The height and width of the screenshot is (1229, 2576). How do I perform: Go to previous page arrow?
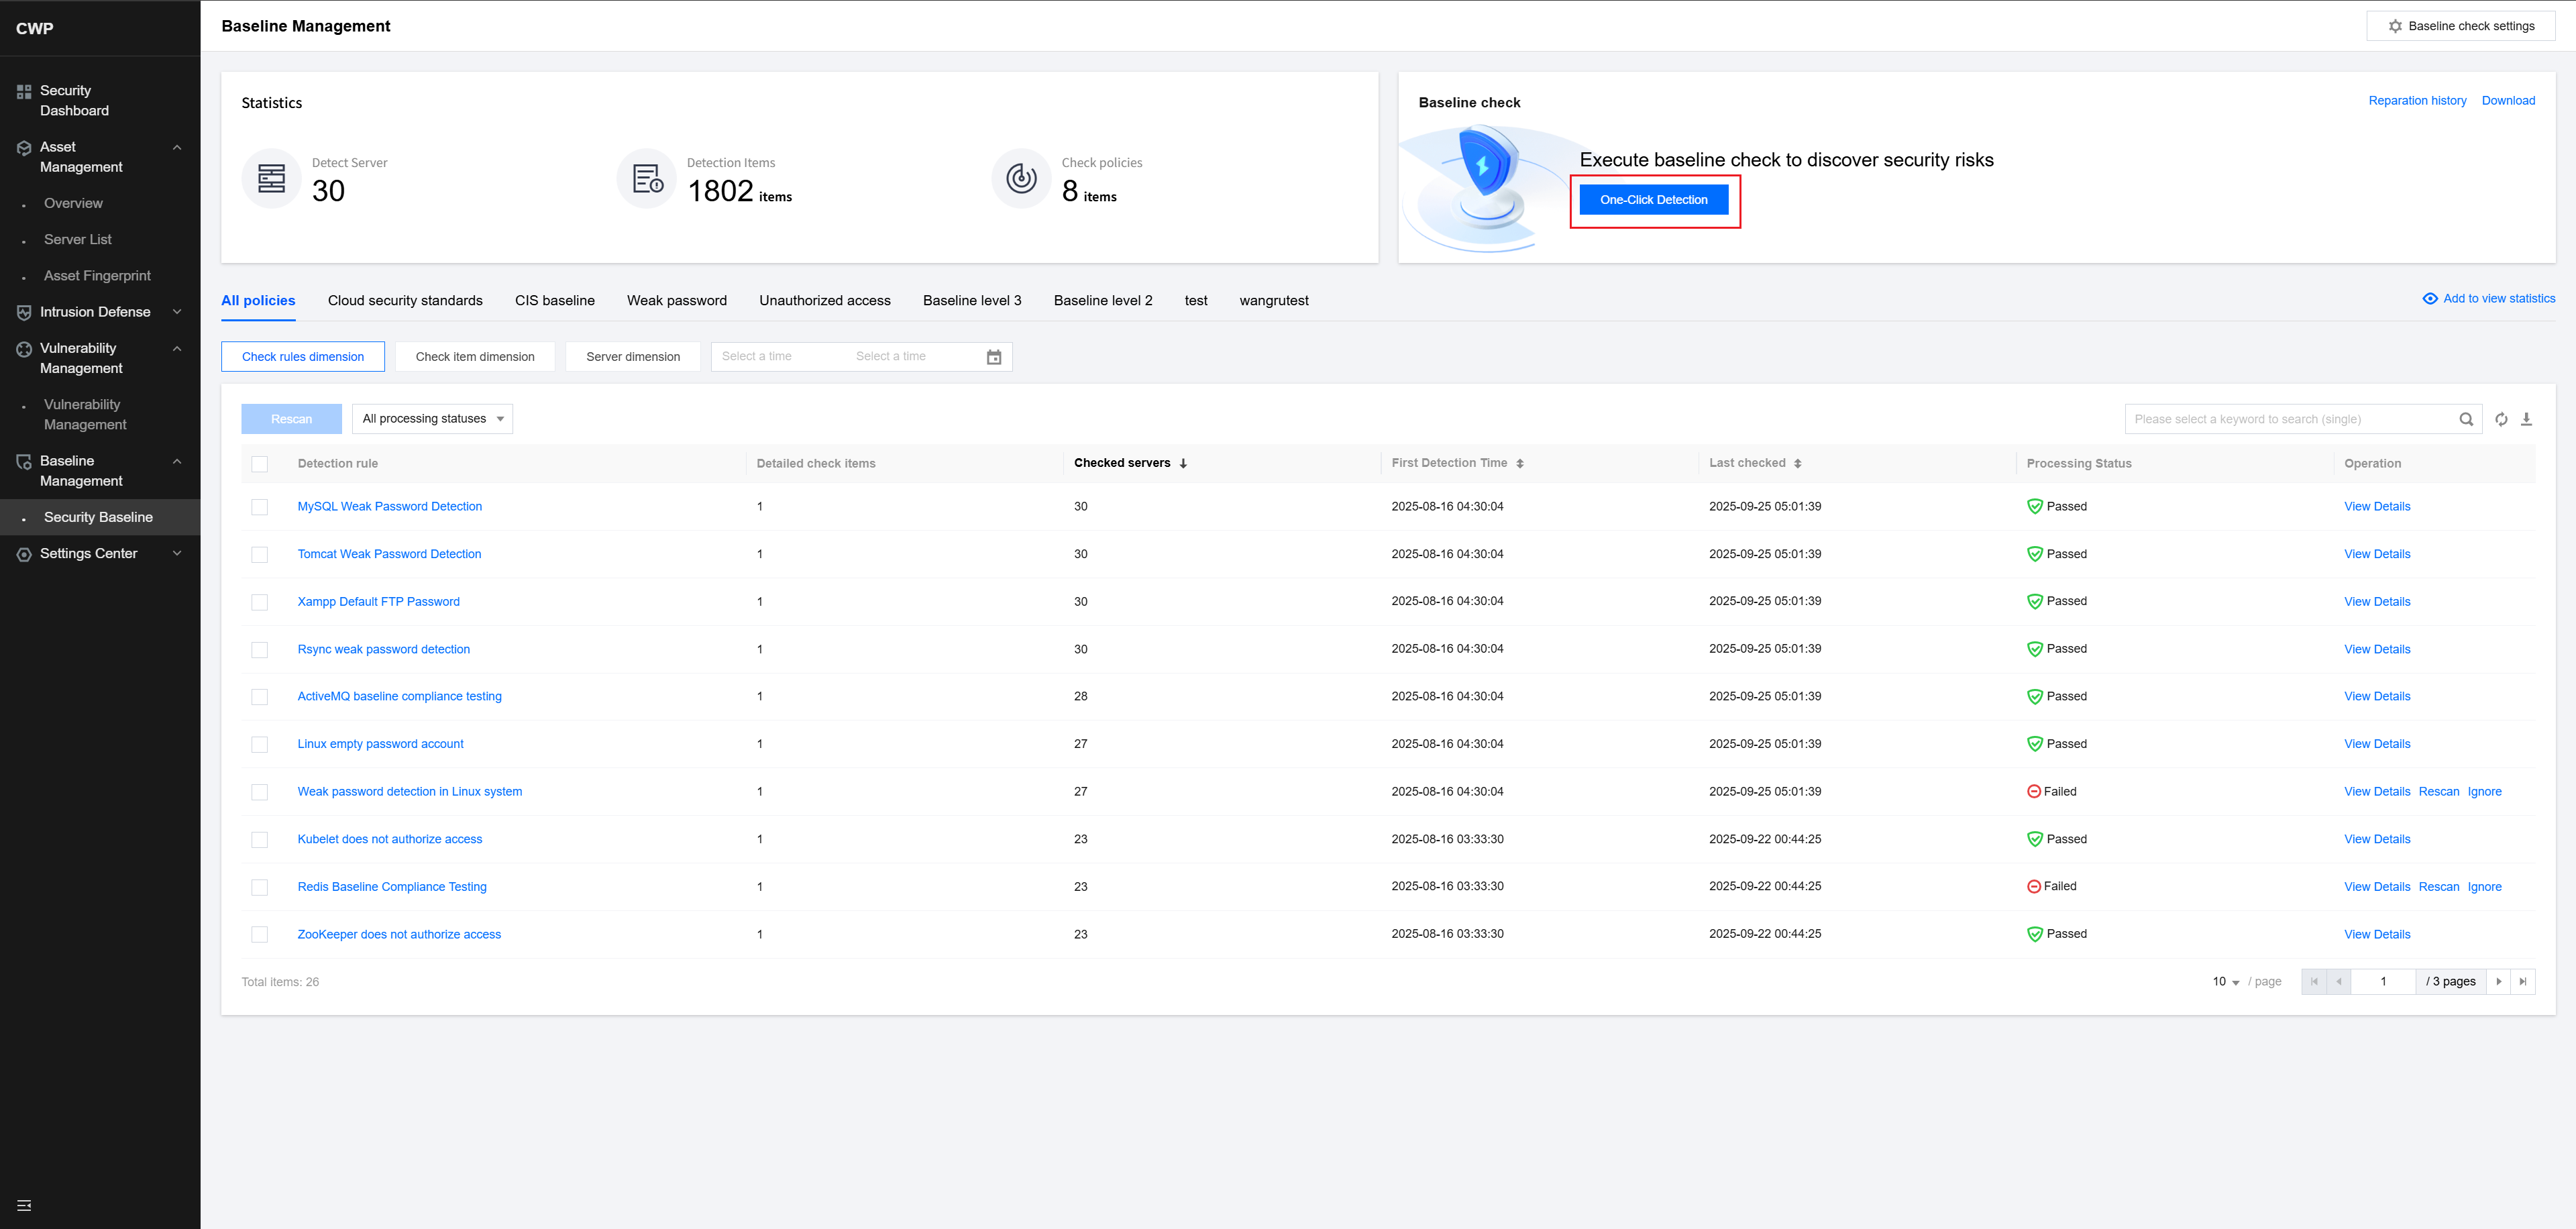tap(2339, 982)
